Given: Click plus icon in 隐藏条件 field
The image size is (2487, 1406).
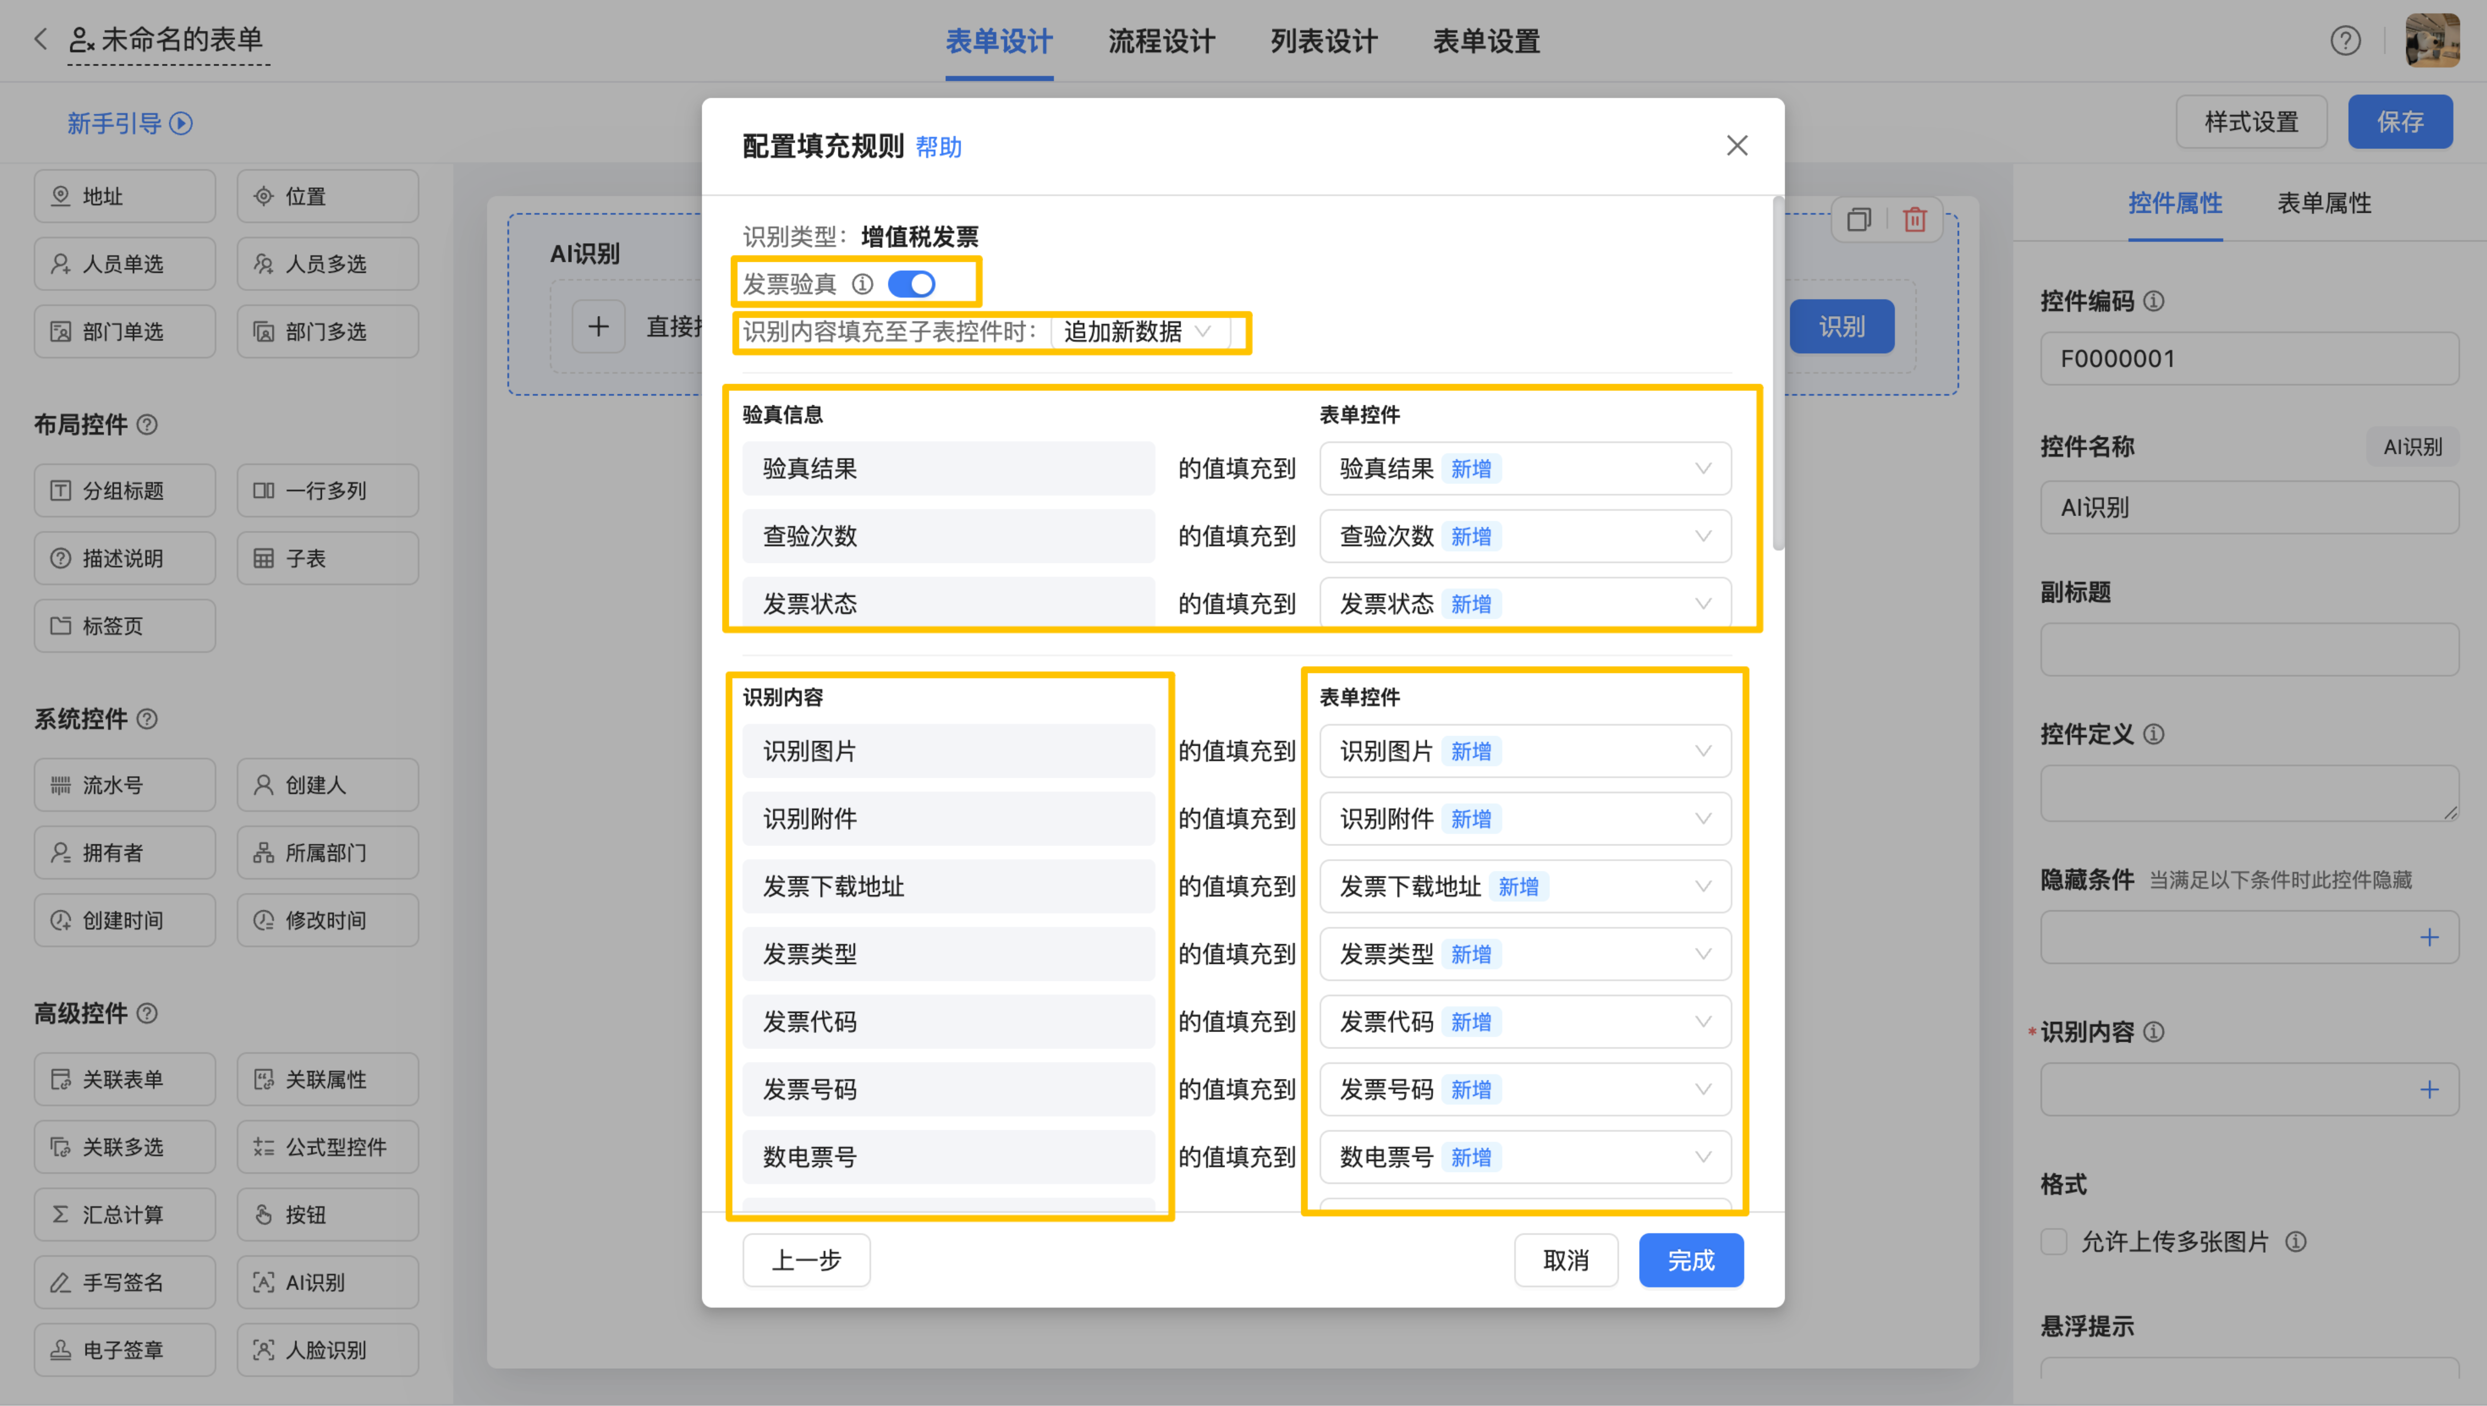Looking at the screenshot, I should [2429, 937].
